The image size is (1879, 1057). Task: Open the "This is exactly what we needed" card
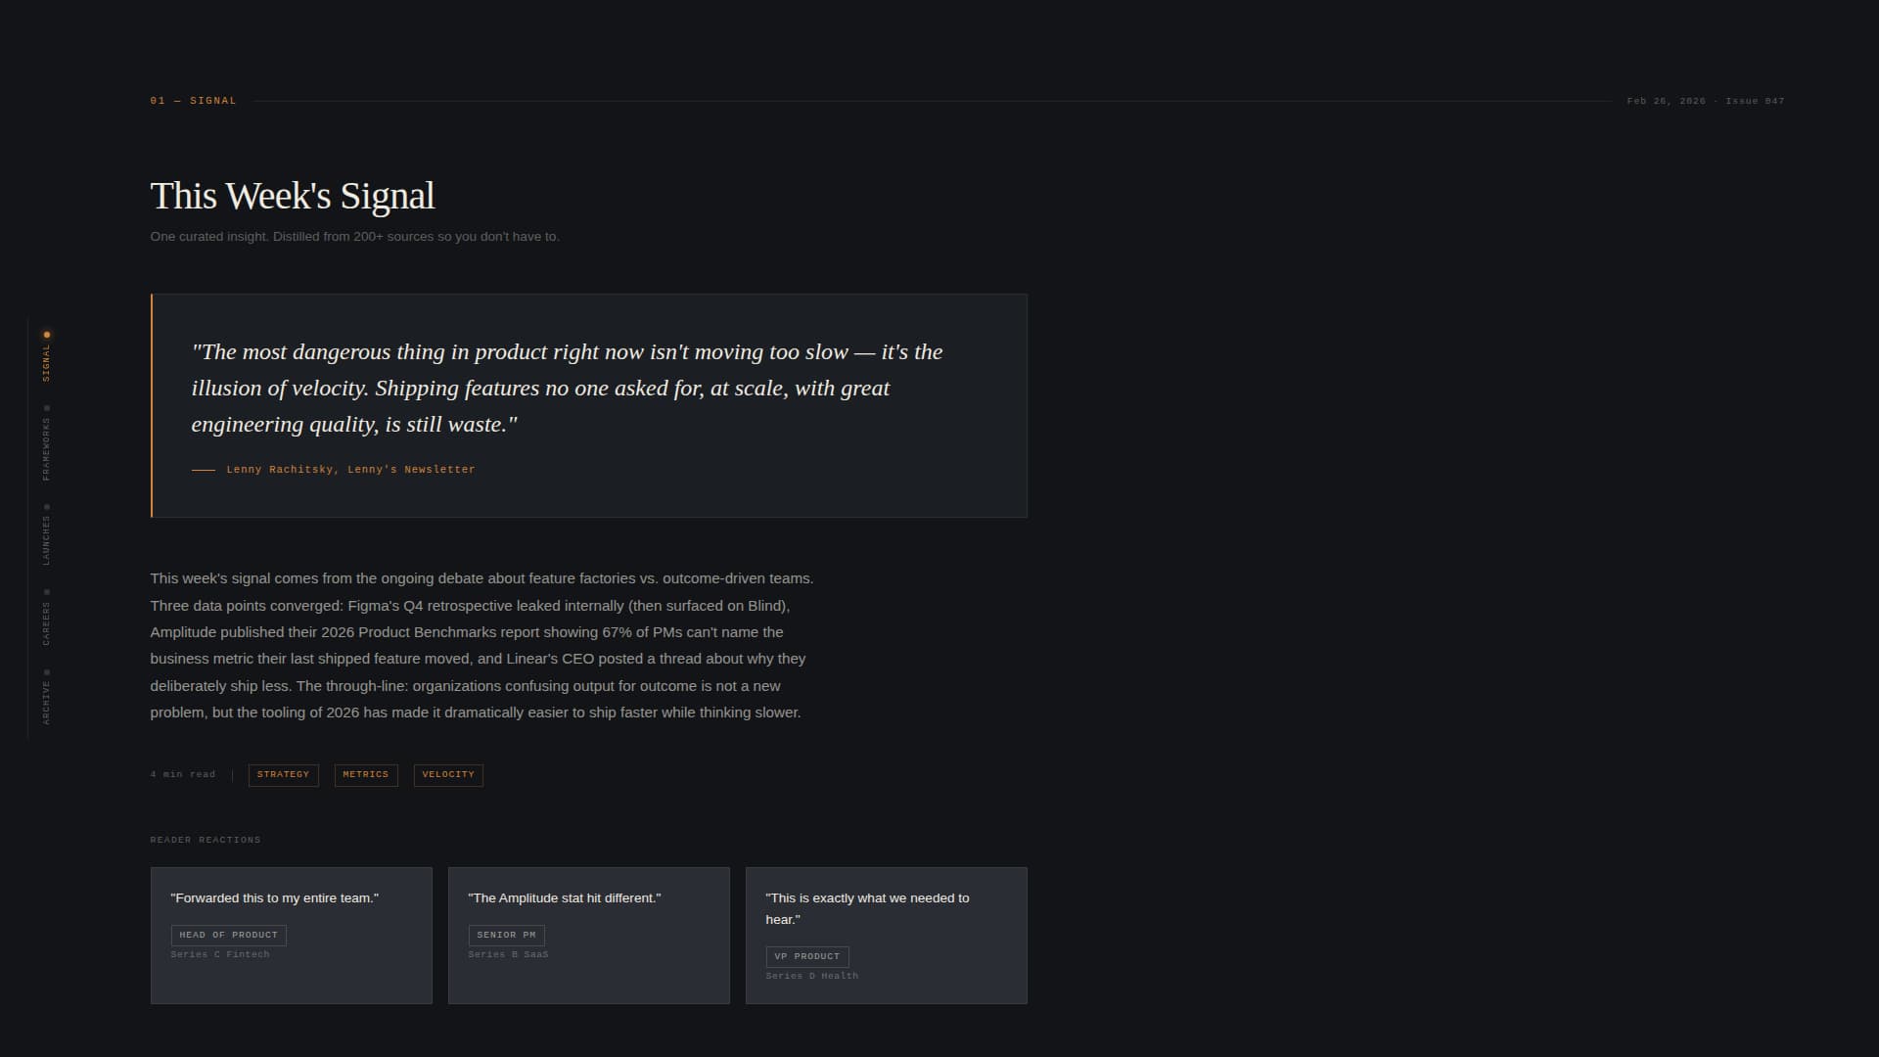point(887,935)
